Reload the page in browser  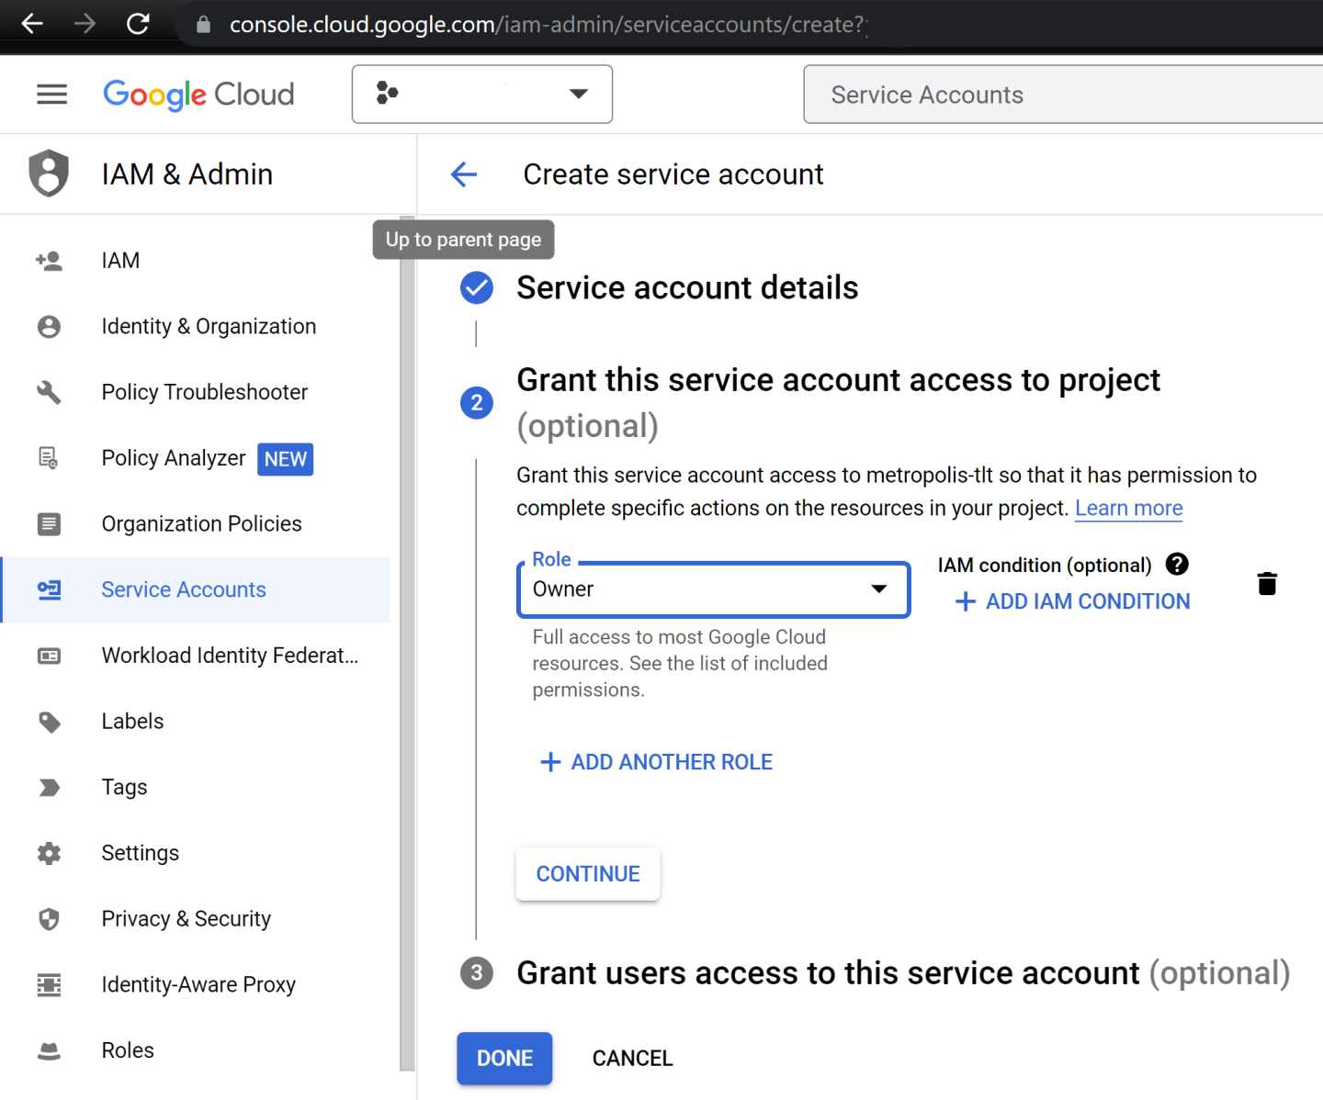click(138, 24)
